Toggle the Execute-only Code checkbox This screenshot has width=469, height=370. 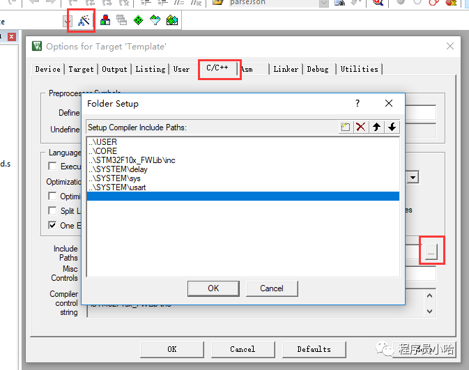coord(53,167)
